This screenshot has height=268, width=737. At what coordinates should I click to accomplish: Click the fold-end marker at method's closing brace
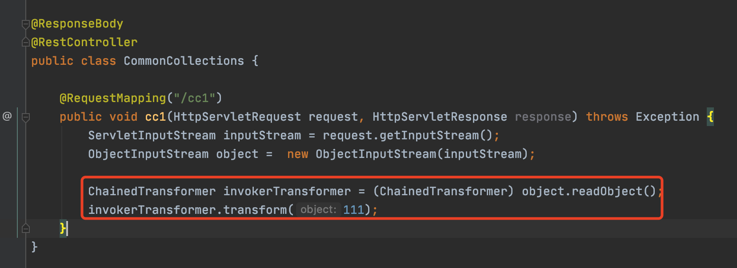(26, 229)
